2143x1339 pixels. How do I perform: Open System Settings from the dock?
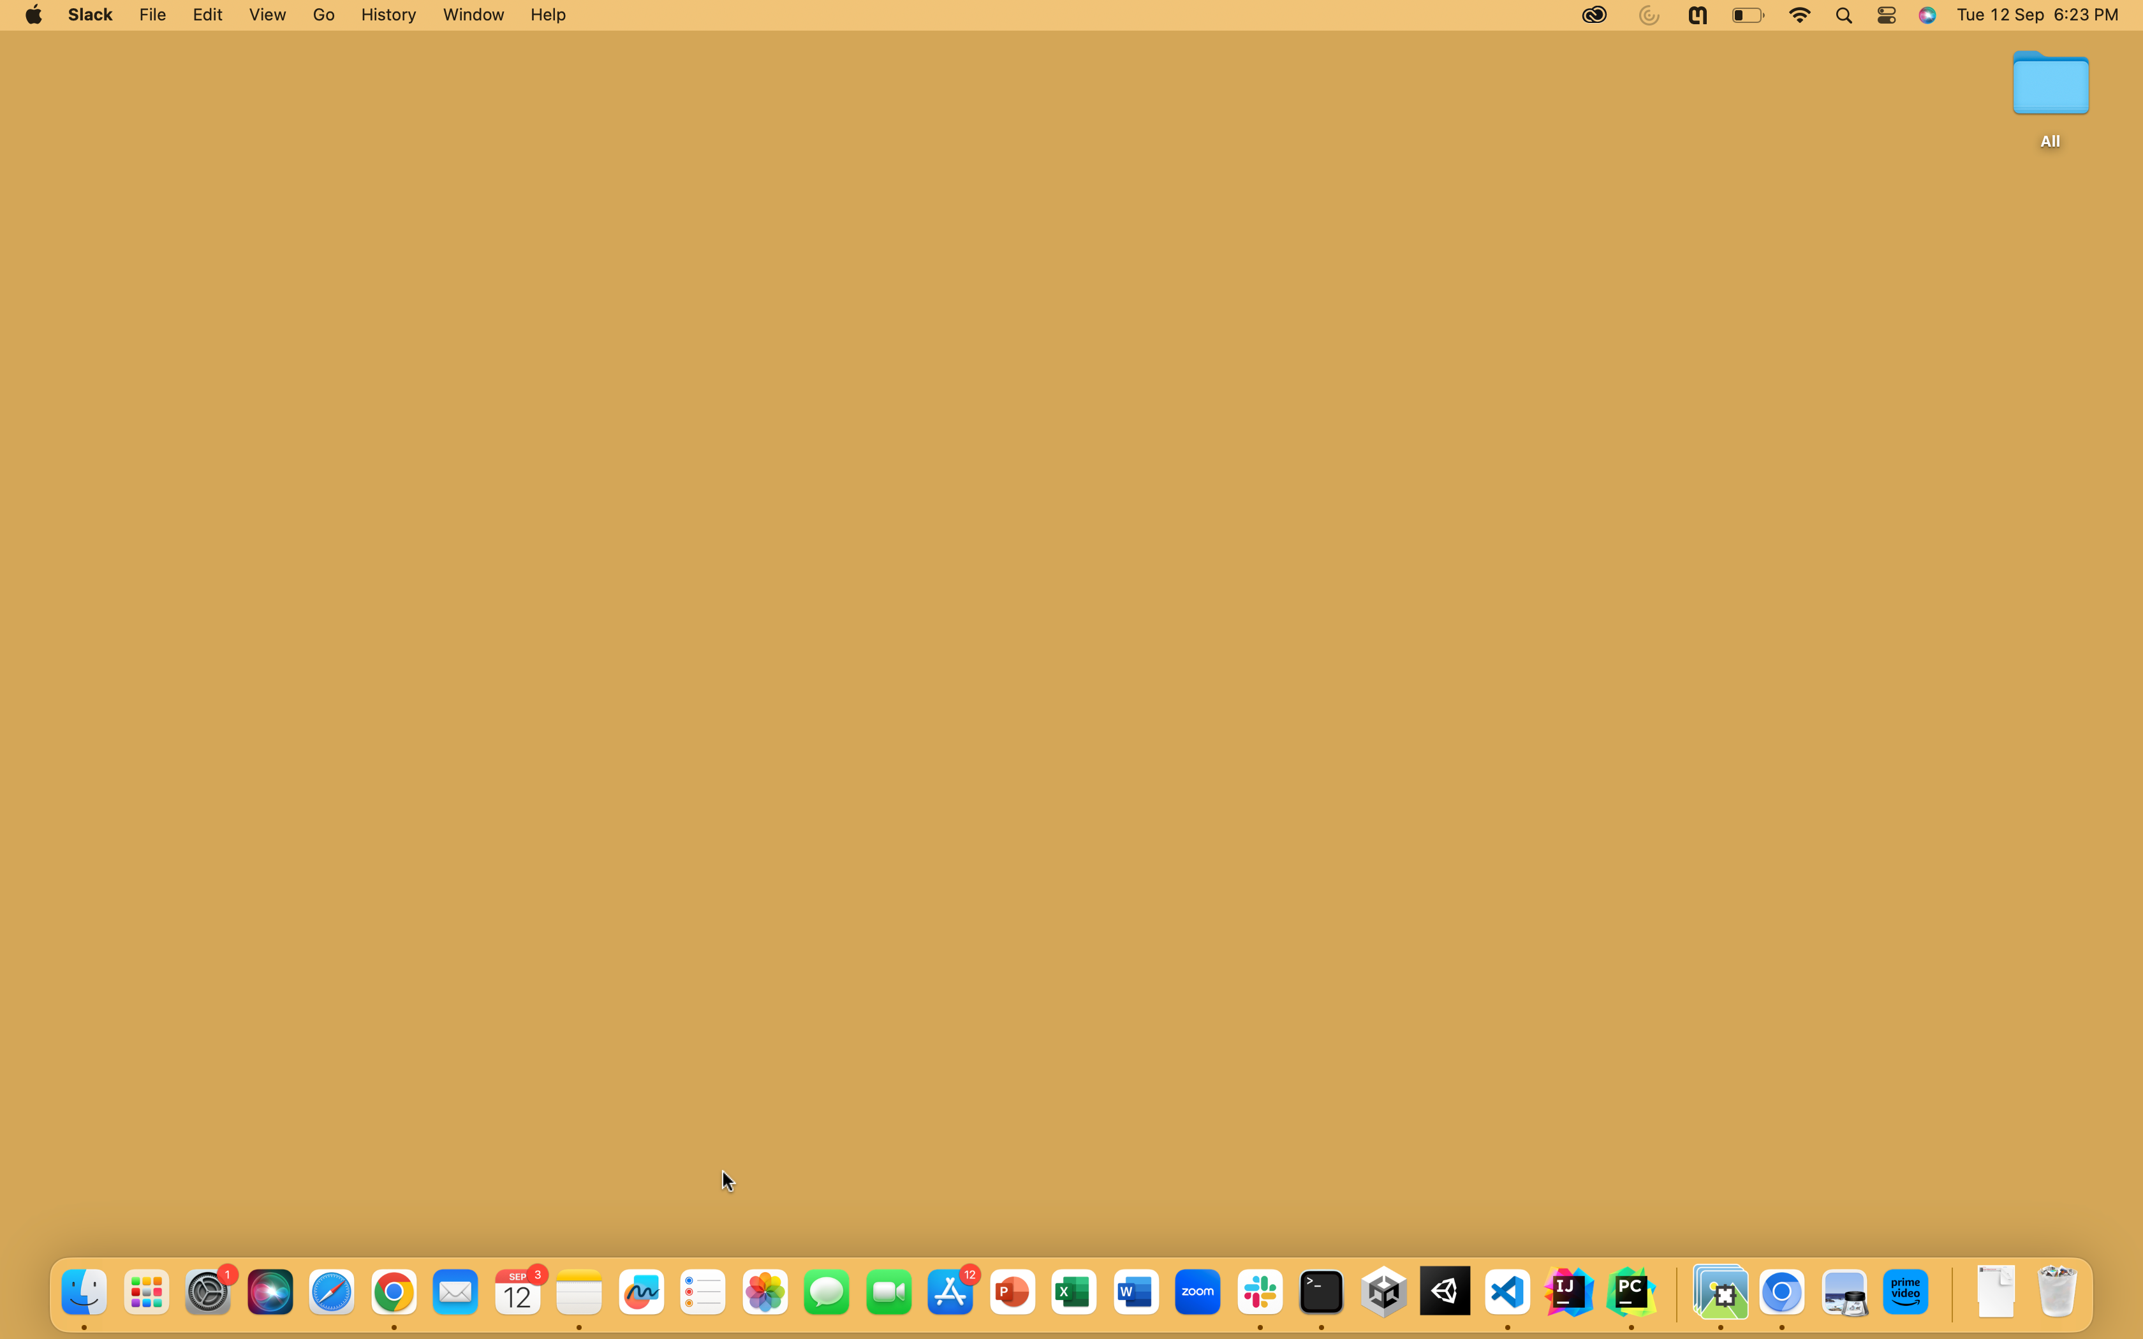(208, 1293)
